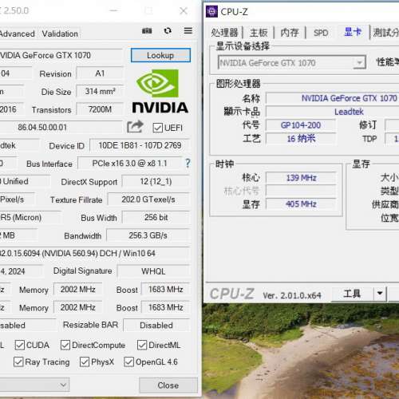This screenshot has width=399, height=399.
Task: Toggle the Ray Tracing checkbox
Action: [18, 362]
